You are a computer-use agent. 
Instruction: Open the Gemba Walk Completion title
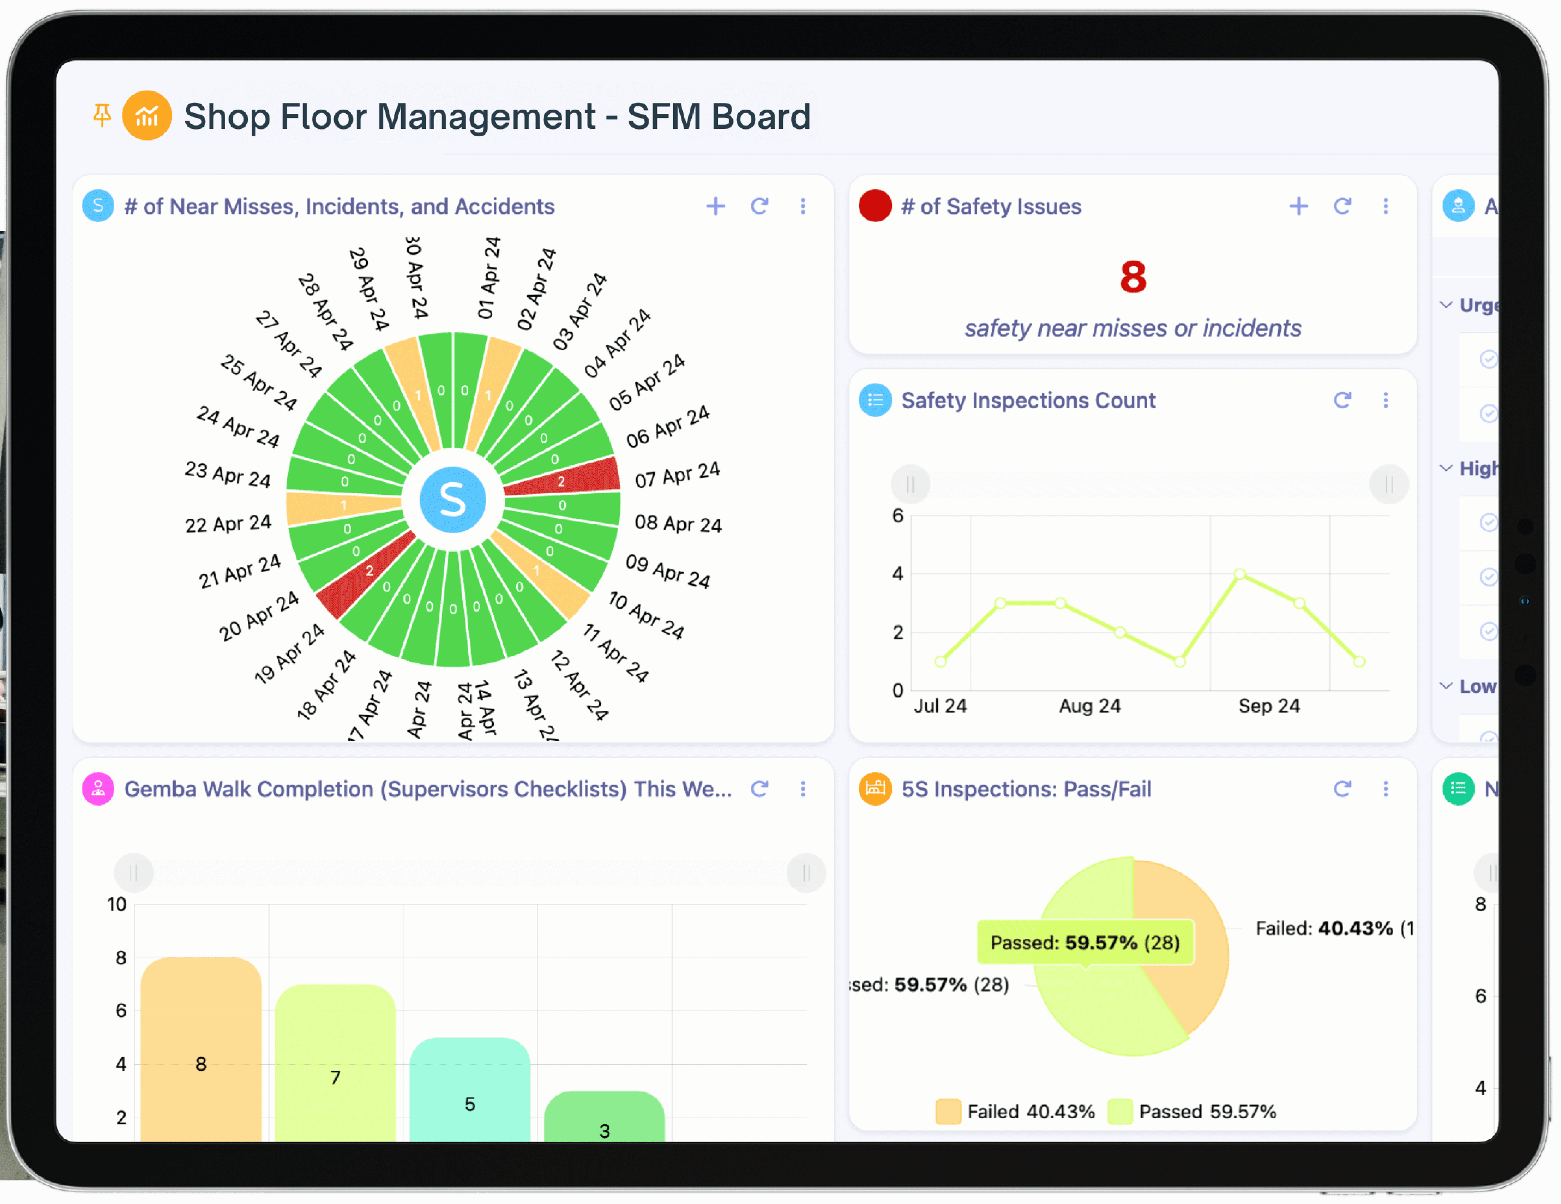pyautogui.click(x=428, y=789)
